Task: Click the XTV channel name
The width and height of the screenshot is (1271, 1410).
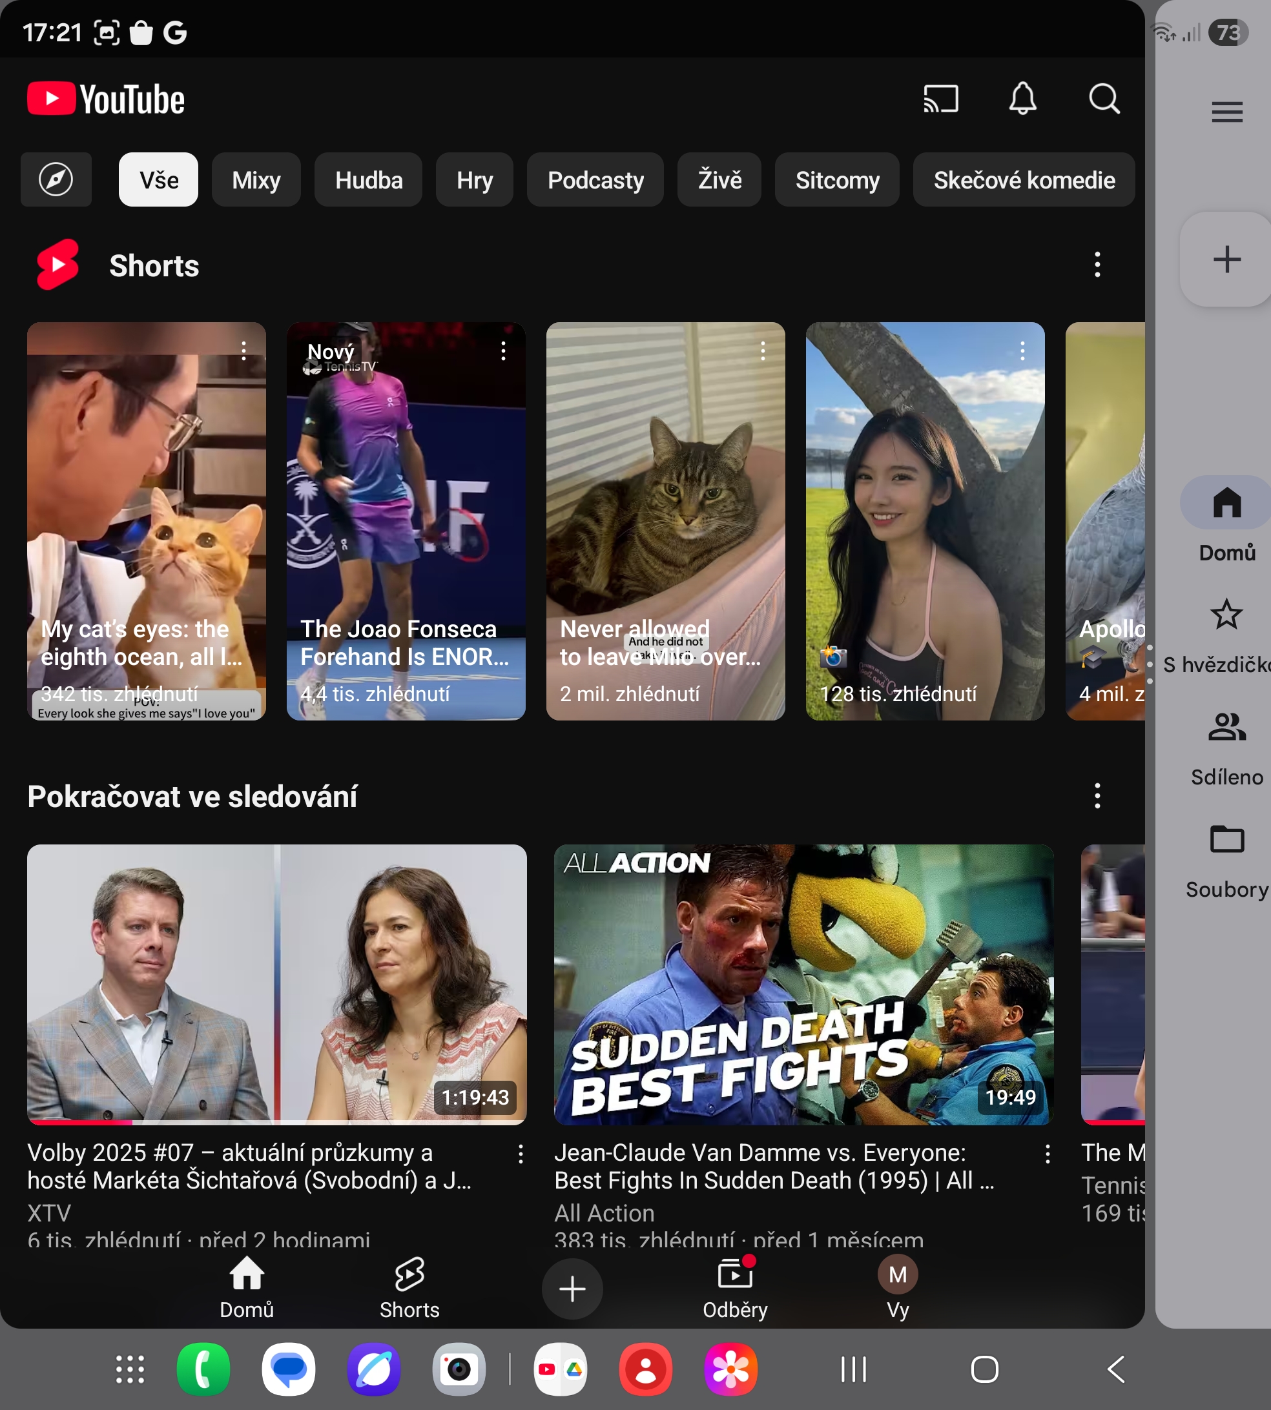Action: pyautogui.click(x=49, y=1213)
